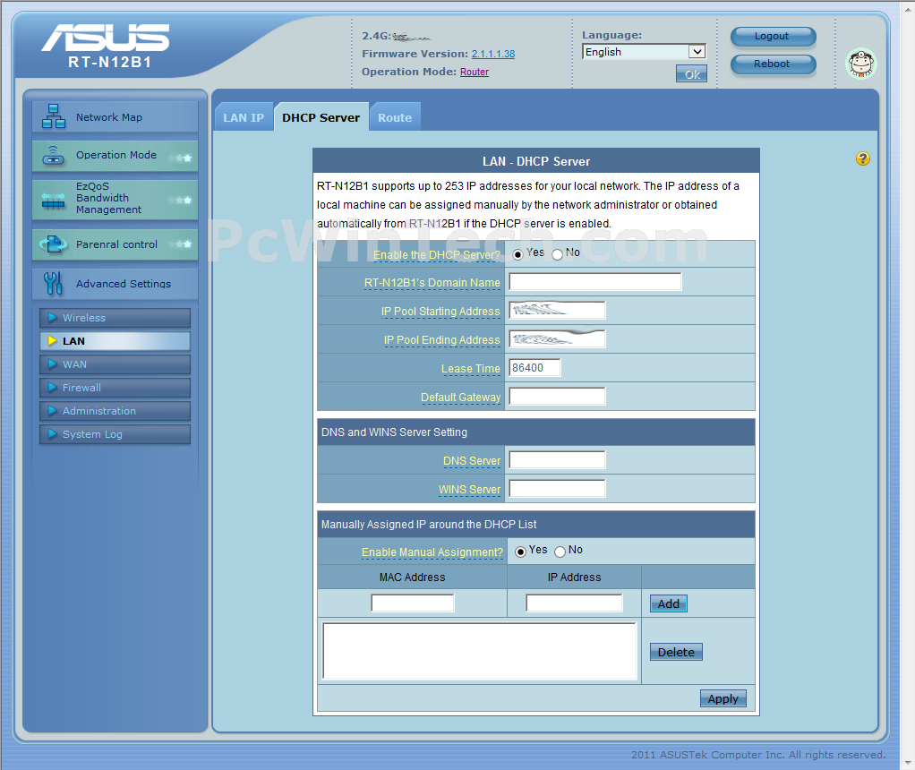This screenshot has width=915, height=770.
Task: Click the Lease Time label link
Action: pyautogui.click(x=470, y=369)
